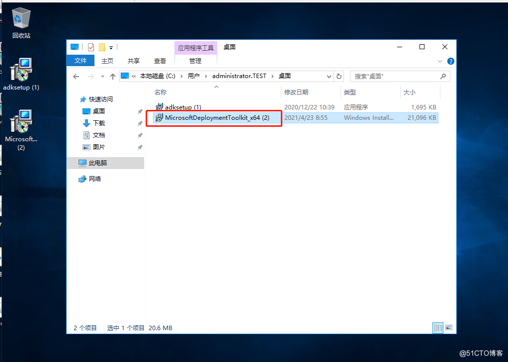Viewport: 508px width, 362px height.
Task: Click the 21,096 KB size cell
Action: 422,118
